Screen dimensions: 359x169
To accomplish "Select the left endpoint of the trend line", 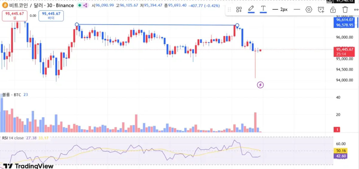I will point(77,25).
